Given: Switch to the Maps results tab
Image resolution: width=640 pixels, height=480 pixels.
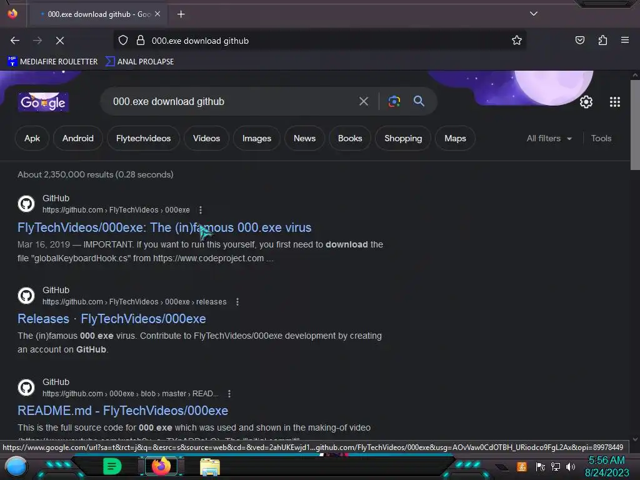Looking at the screenshot, I should [x=455, y=138].
